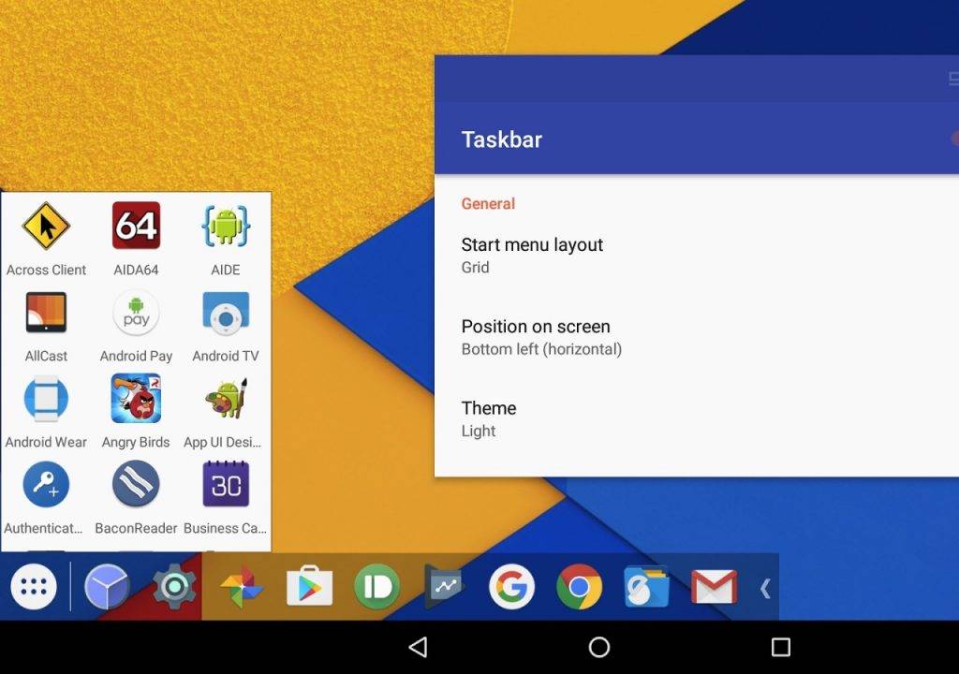Launch Angry Birds
The height and width of the screenshot is (674, 959).
pos(136,398)
